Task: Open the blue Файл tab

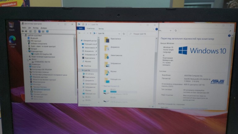Action: click(x=81, y=29)
